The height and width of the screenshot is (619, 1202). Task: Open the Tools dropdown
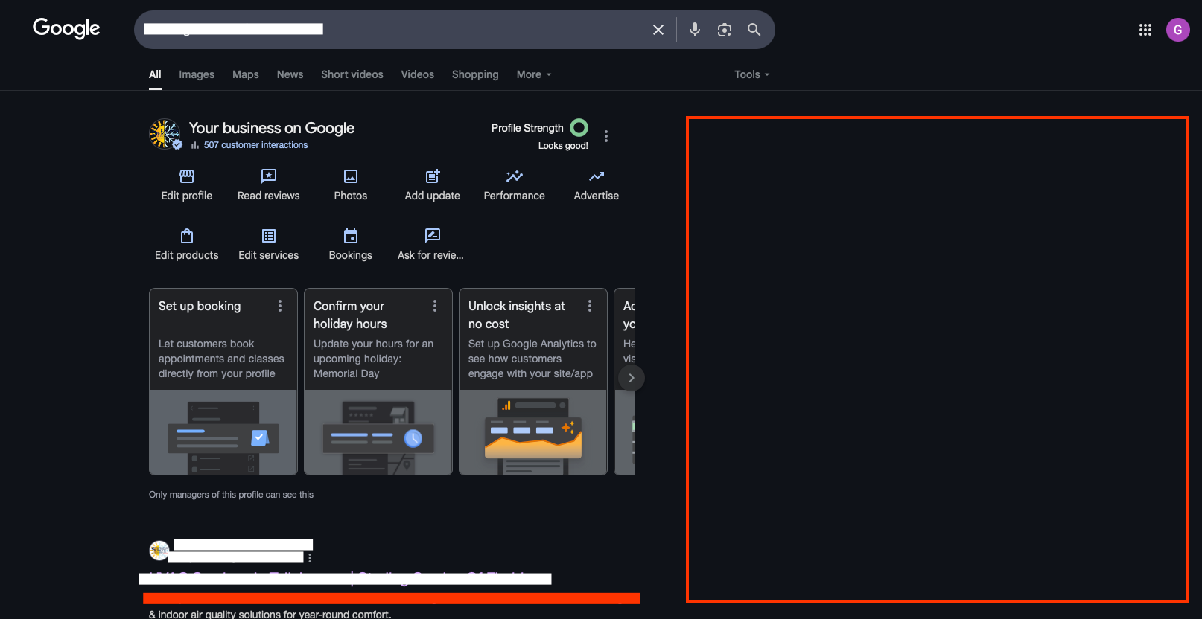tap(752, 74)
